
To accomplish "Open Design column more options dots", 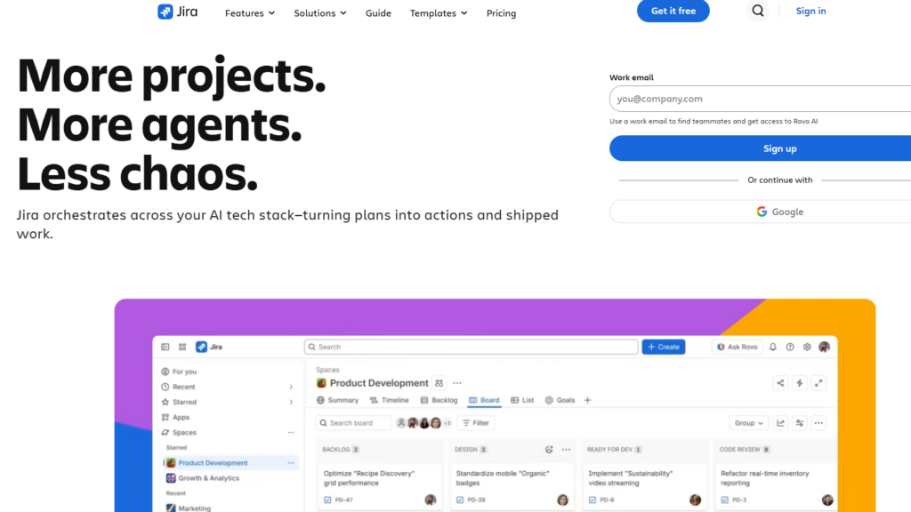I will click(567, 449).
